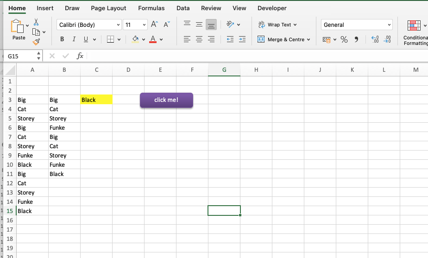This screenshot has height=258, width=428.
Task: Toggle Centre horizontal text alignment
Action: tap(199, 39)
